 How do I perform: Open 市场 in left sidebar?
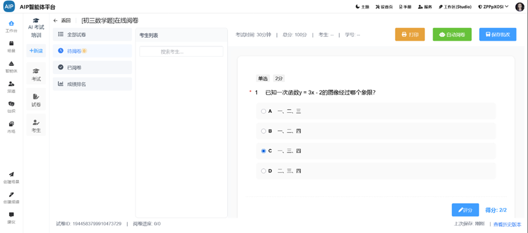pyautogui.click(x=12, y=127)
